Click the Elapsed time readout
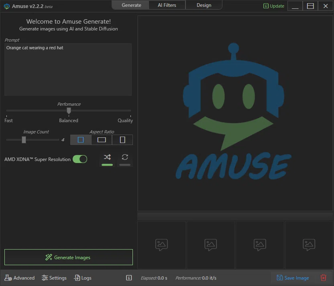The image size is (334, 286). pyautogui.click(x=154, y=278)
